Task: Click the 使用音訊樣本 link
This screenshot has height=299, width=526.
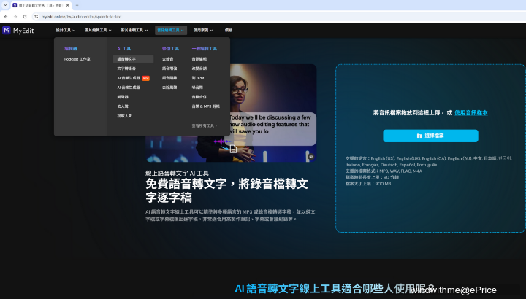Action: click(x=470, y=113)
